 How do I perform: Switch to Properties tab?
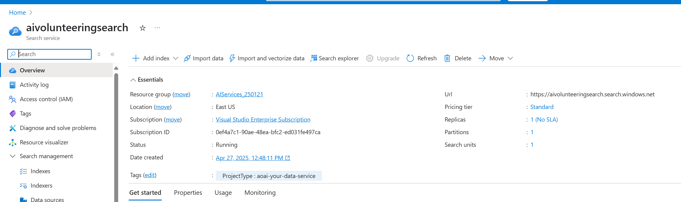tap(188, 193)
